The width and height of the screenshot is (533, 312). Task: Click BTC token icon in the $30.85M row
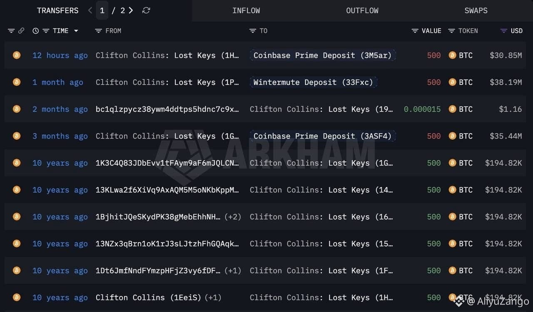pyautogui.click(x=452, y=55)
